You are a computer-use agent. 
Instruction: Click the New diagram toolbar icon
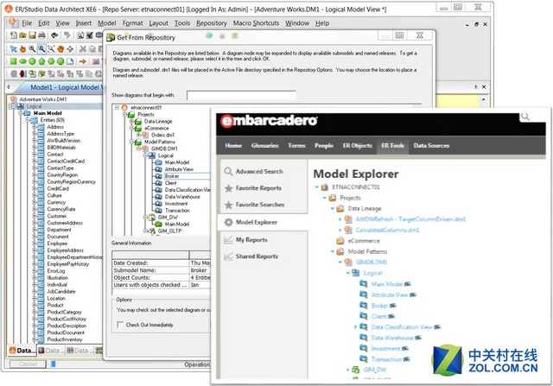[14, 35]
